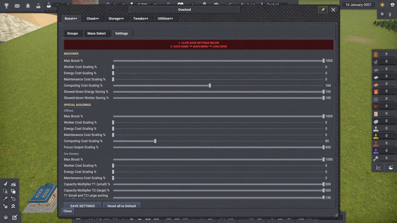Click the SAVE SETTINGS button

tap(83, 205)
